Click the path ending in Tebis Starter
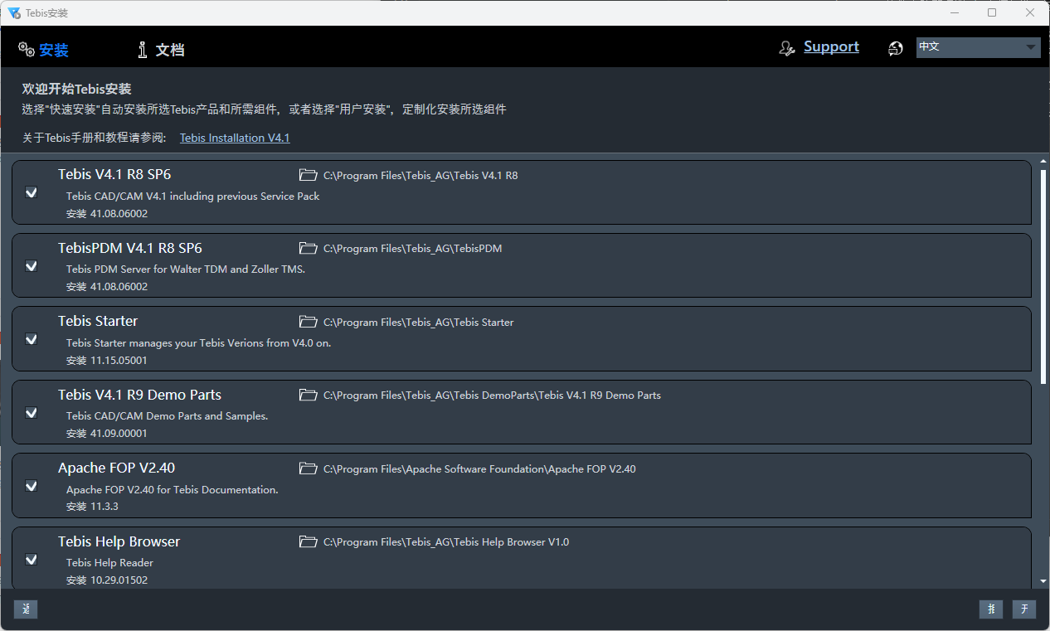This screenshot has height=631, width=1050. (418, 322)
